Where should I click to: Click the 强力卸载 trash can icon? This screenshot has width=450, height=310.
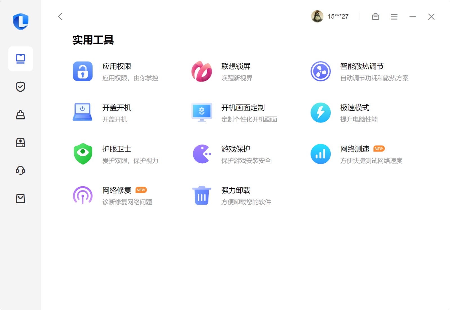coord(202,195)
